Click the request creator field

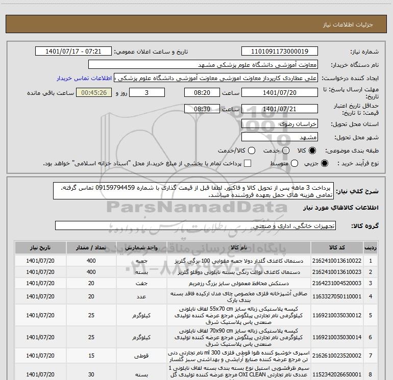[x=216, y=78]
